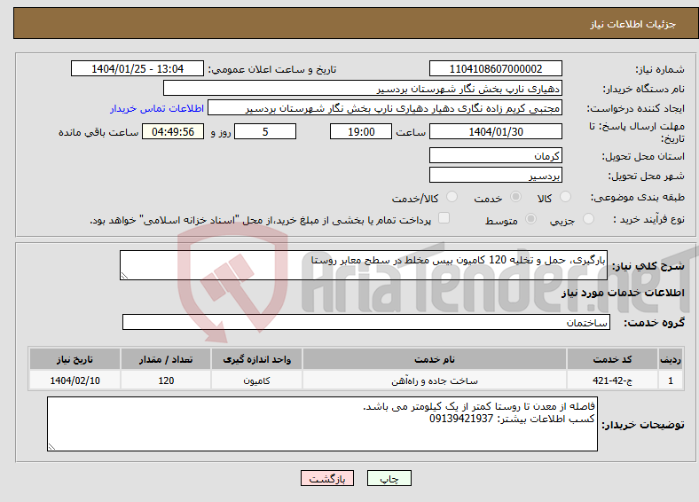Select the جزیی purchase type radio
Screen dimensions: 699x502
(588, 218)
